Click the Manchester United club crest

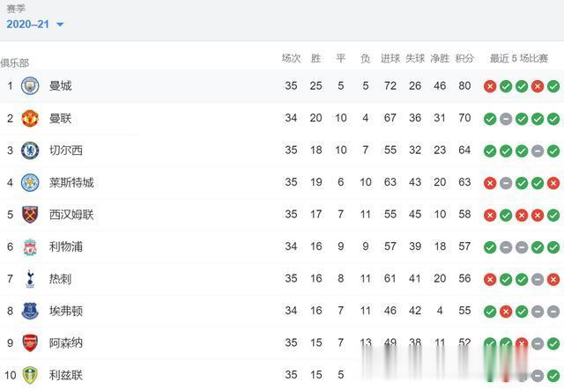(30, 118)
